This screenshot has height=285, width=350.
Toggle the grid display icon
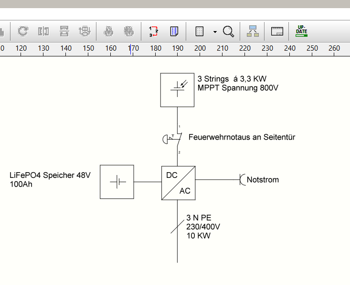199,31
